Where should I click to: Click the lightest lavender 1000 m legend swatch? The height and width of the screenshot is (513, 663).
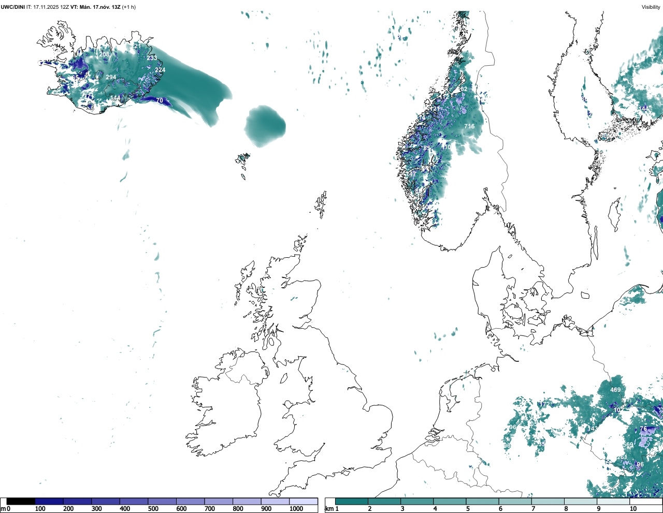(304, 502)
